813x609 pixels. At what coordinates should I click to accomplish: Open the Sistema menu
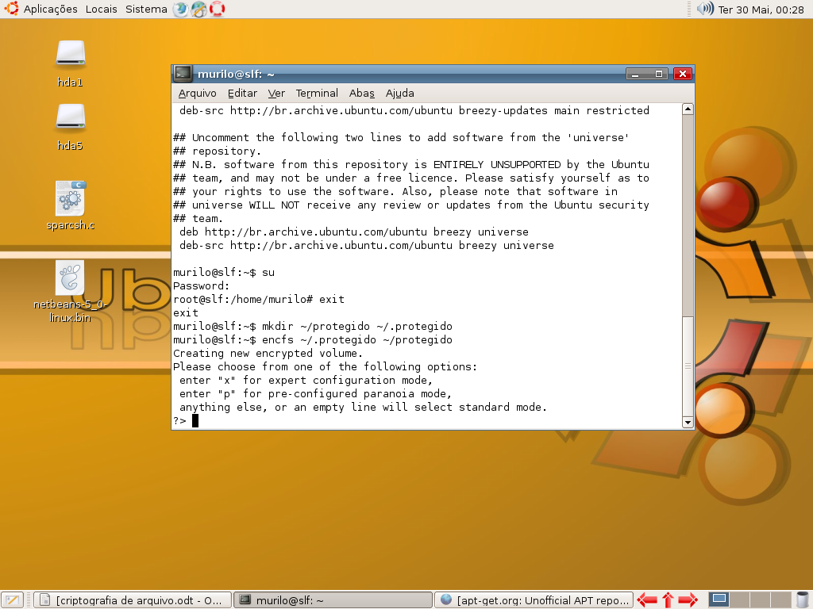(146, 9)
